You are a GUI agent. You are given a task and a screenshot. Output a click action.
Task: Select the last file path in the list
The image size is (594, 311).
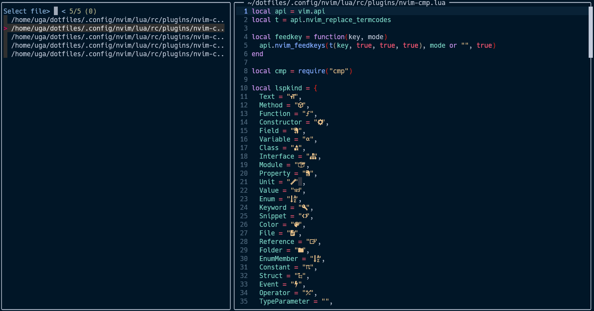coord(116,54)
